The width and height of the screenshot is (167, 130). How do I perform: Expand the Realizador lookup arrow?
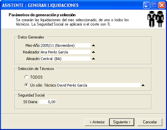tap(93, 52)
